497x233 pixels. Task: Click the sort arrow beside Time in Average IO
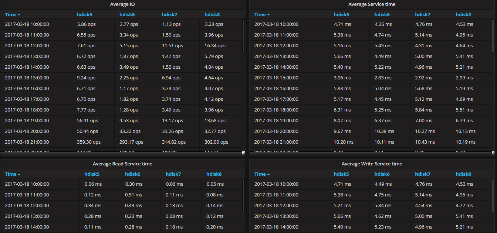tap(19, 14)
